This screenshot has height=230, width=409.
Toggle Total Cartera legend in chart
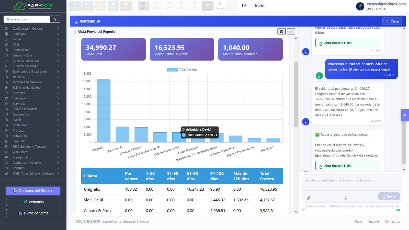point(182,70)
